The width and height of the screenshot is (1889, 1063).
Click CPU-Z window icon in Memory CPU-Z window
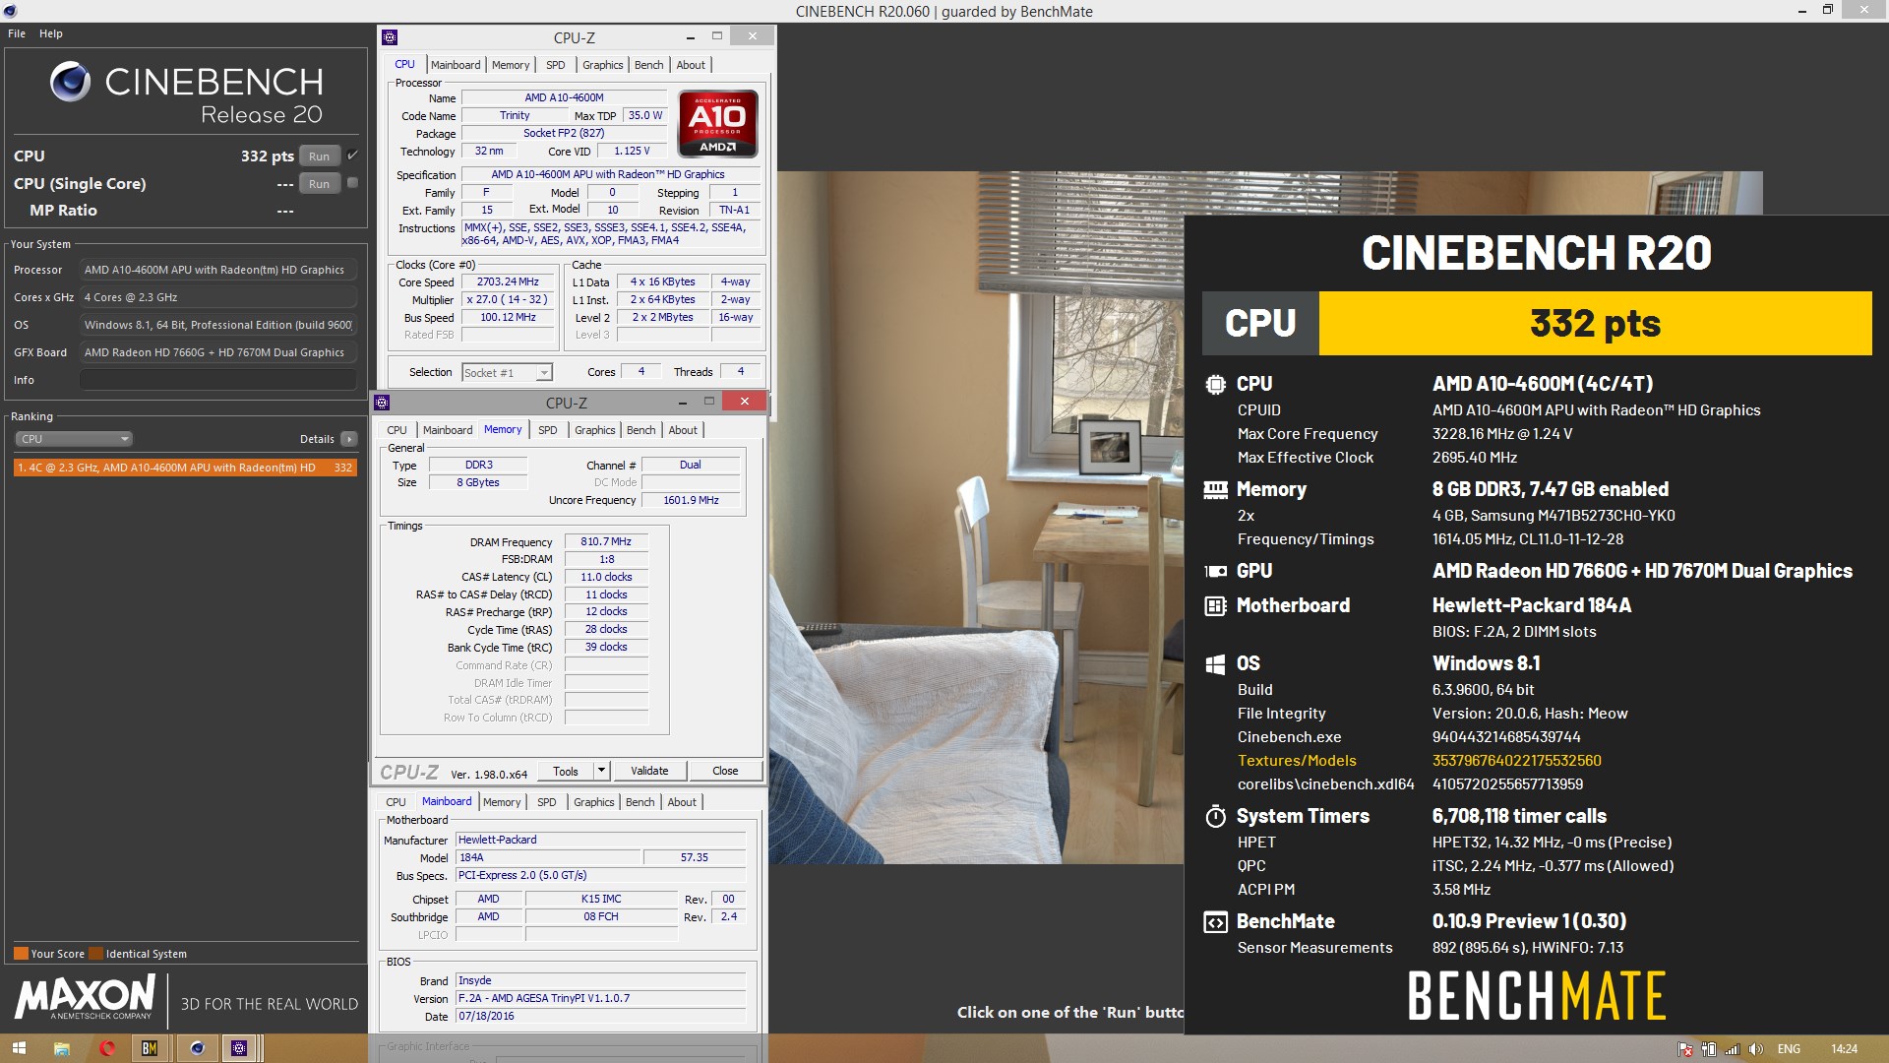point(382,403)
